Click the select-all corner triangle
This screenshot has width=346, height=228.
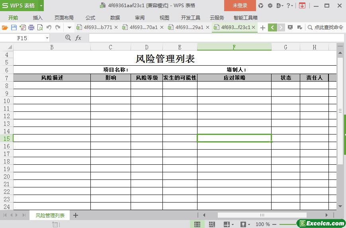coord(10,47)
